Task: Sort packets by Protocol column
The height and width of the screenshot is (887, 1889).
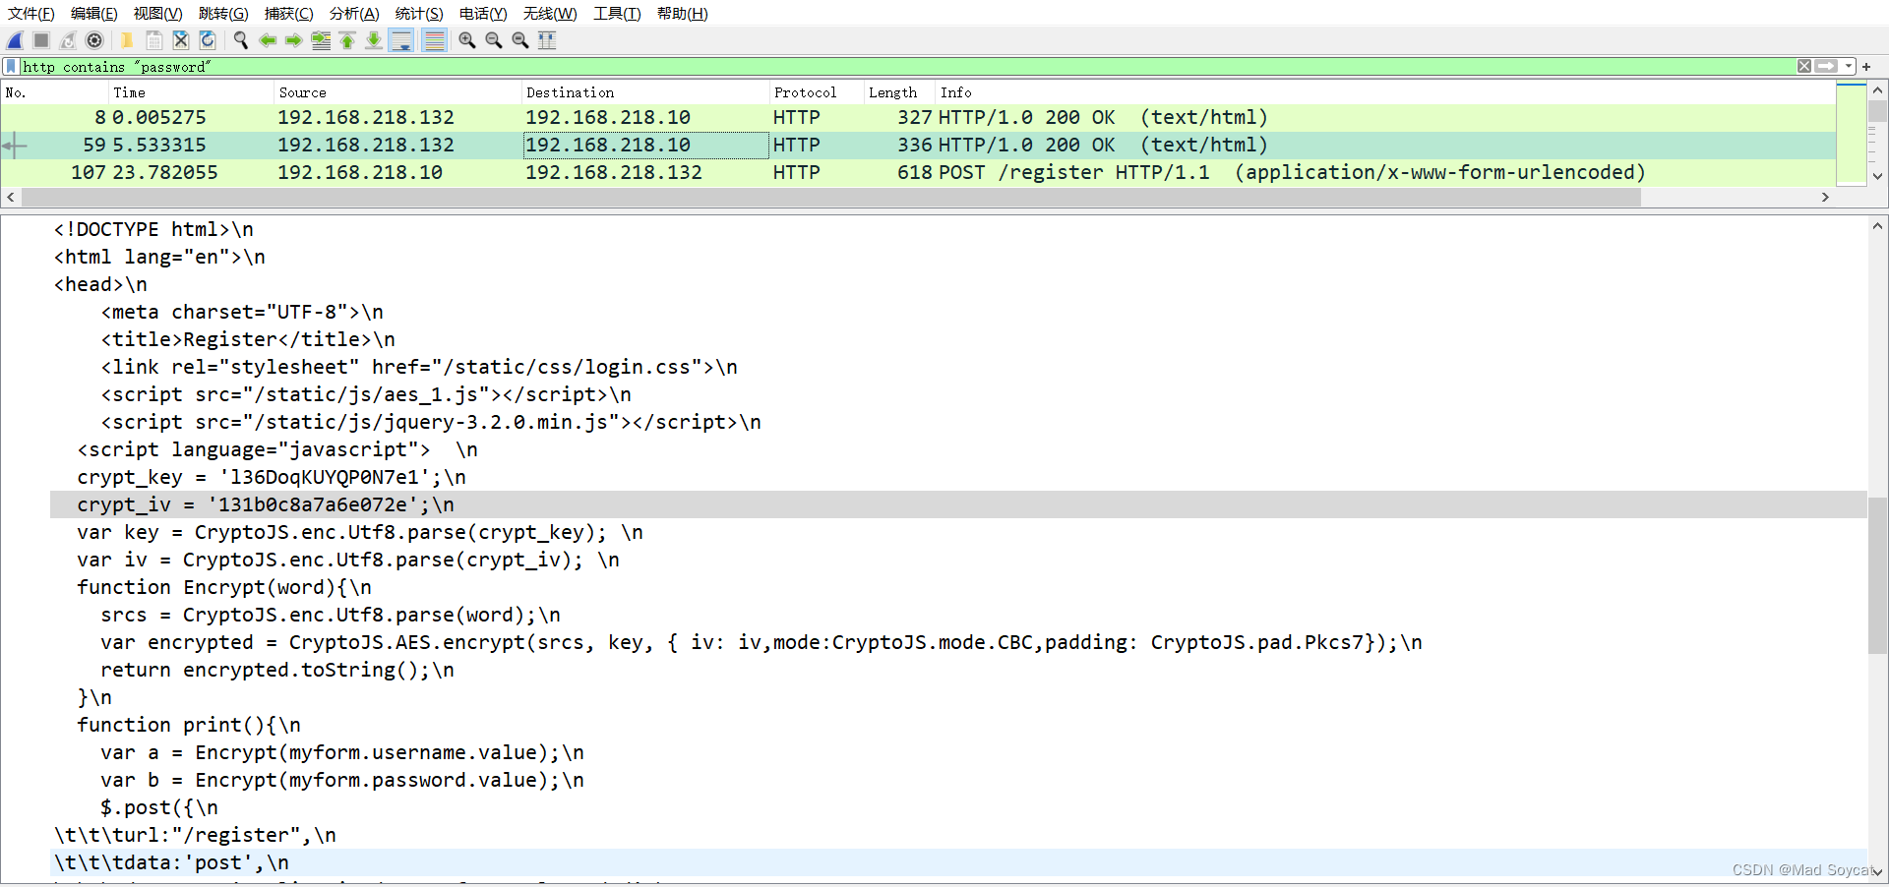Action: pyautogui.click(x=817, y=92)
